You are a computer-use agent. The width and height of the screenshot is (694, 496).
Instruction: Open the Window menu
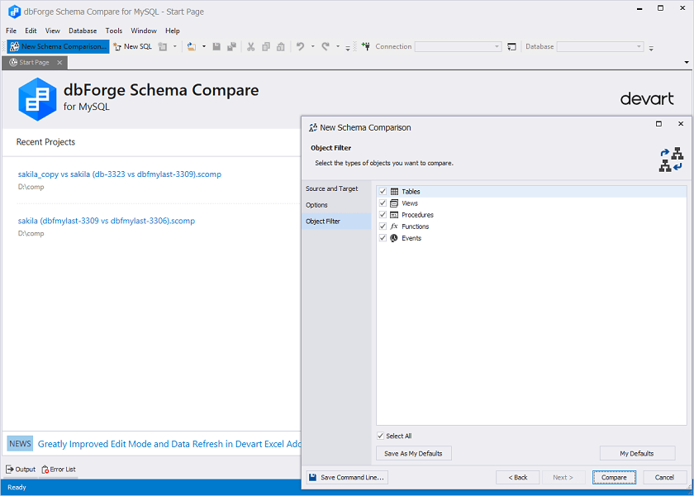pyautogui.click(x=144, y=31)
